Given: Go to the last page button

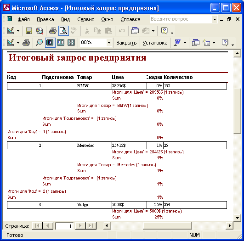Looking at the screenshot, I should 91,225.
